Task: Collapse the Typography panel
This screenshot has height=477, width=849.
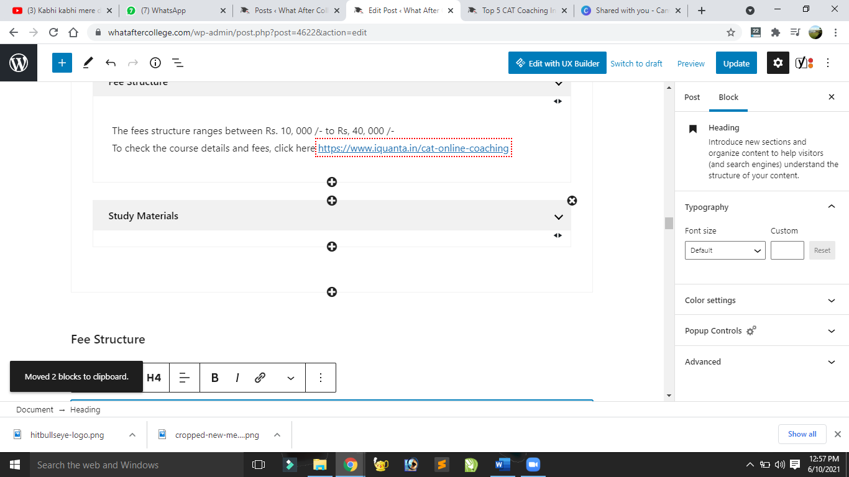Action: tap(831, 207)
